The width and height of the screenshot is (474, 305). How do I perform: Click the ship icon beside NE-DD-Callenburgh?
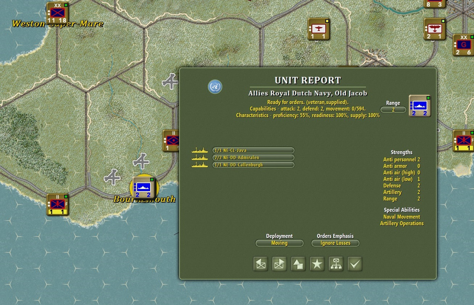tap(200, 165)
